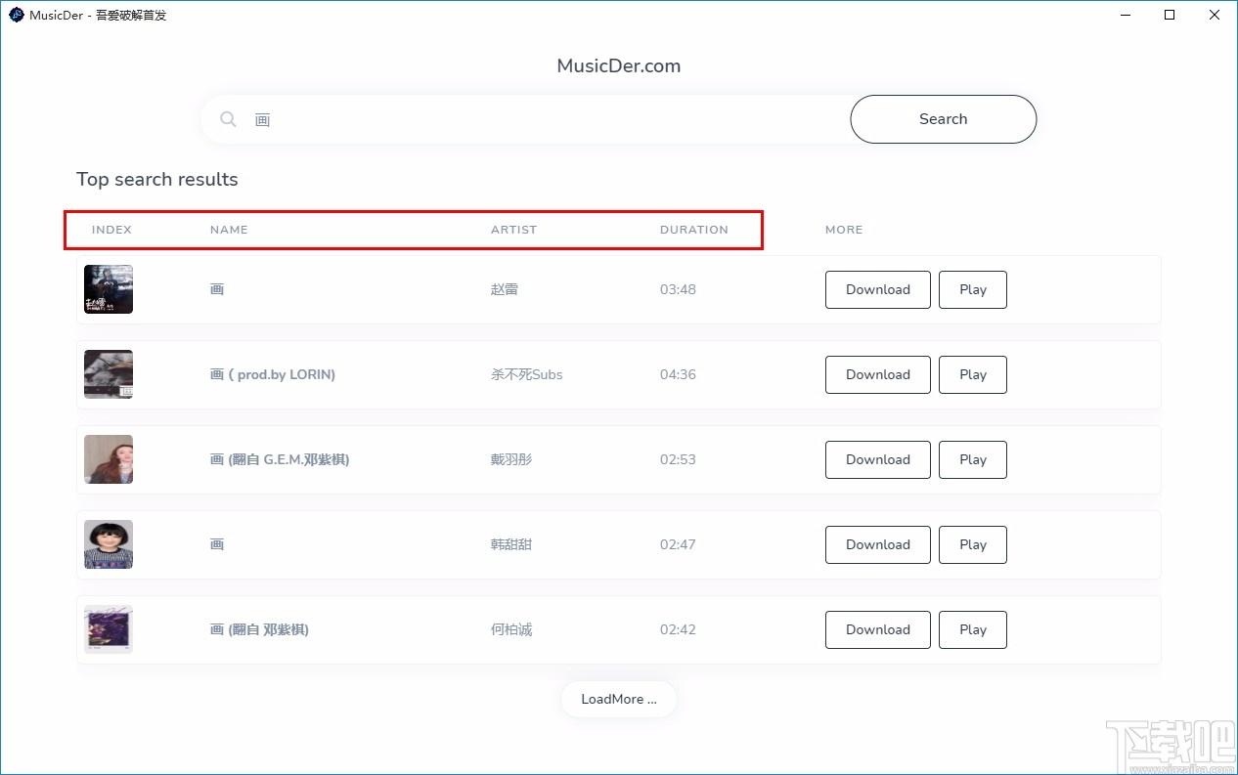
Task: Click duration 02:42
Action: point(678,629)
